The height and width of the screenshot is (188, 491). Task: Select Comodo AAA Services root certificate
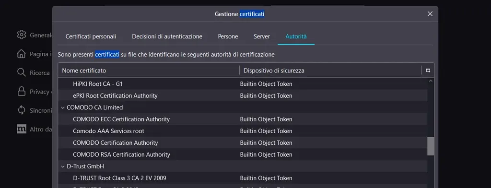click(243, 131)
